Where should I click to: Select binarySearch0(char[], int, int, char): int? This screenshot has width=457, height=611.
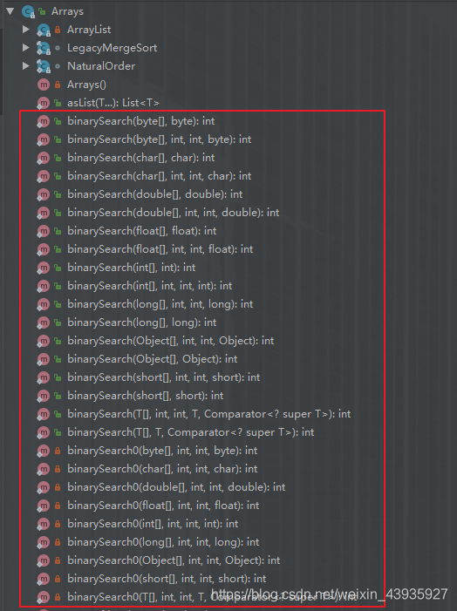(x=162, y=469)
